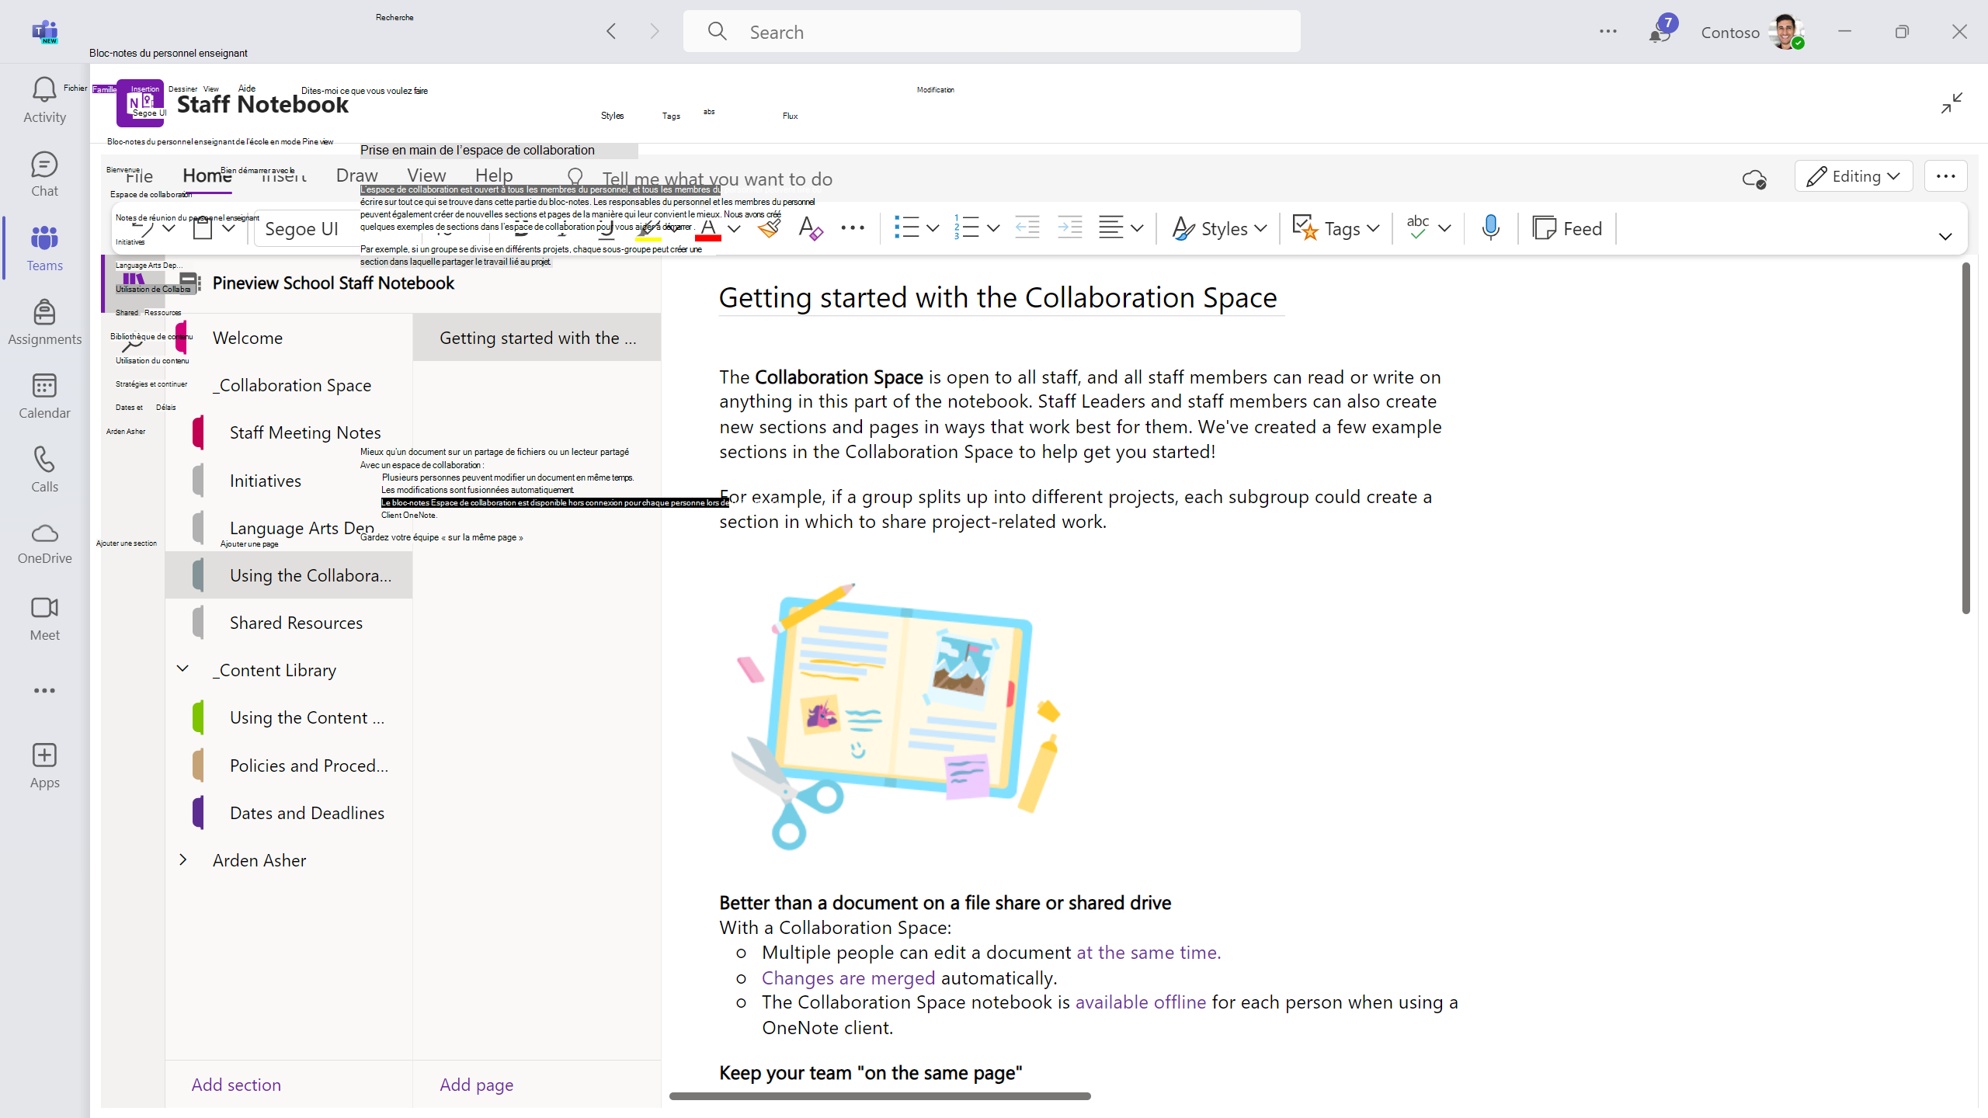Click the Clear Formatting icon
Viewport: 1988px width, 1118px height.
point(810,228)
